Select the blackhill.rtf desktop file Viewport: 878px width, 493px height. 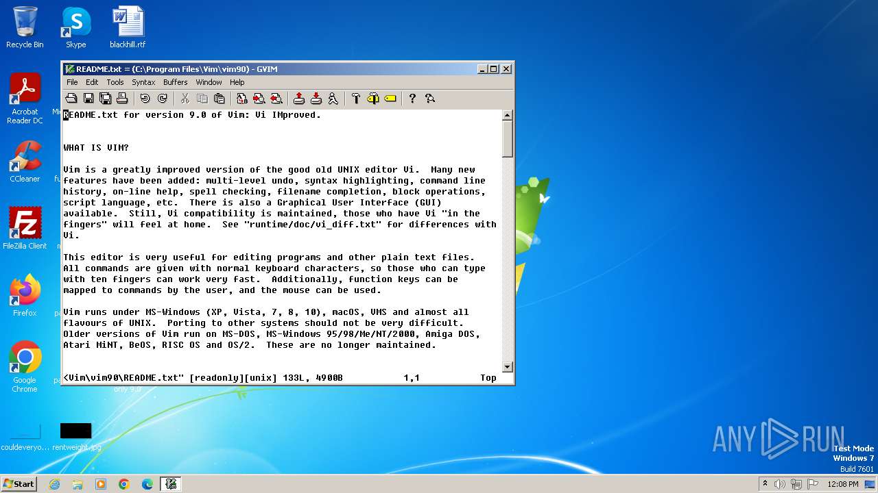pos(128,28)
